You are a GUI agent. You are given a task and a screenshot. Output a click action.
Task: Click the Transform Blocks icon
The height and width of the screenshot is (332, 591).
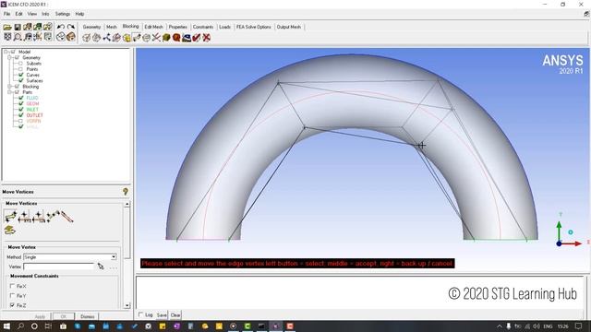coord(146,38)
